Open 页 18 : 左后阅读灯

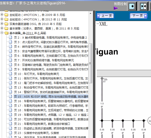coord(51,110)
